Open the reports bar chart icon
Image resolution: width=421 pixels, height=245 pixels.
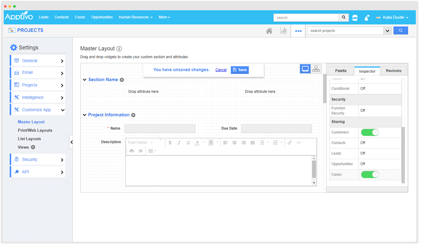coord(283,31)
